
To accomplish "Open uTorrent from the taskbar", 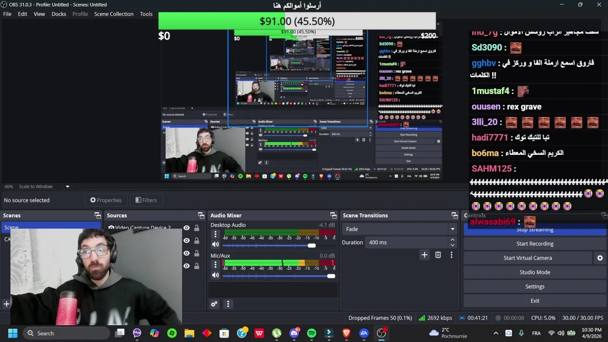I will coord(276,333).
